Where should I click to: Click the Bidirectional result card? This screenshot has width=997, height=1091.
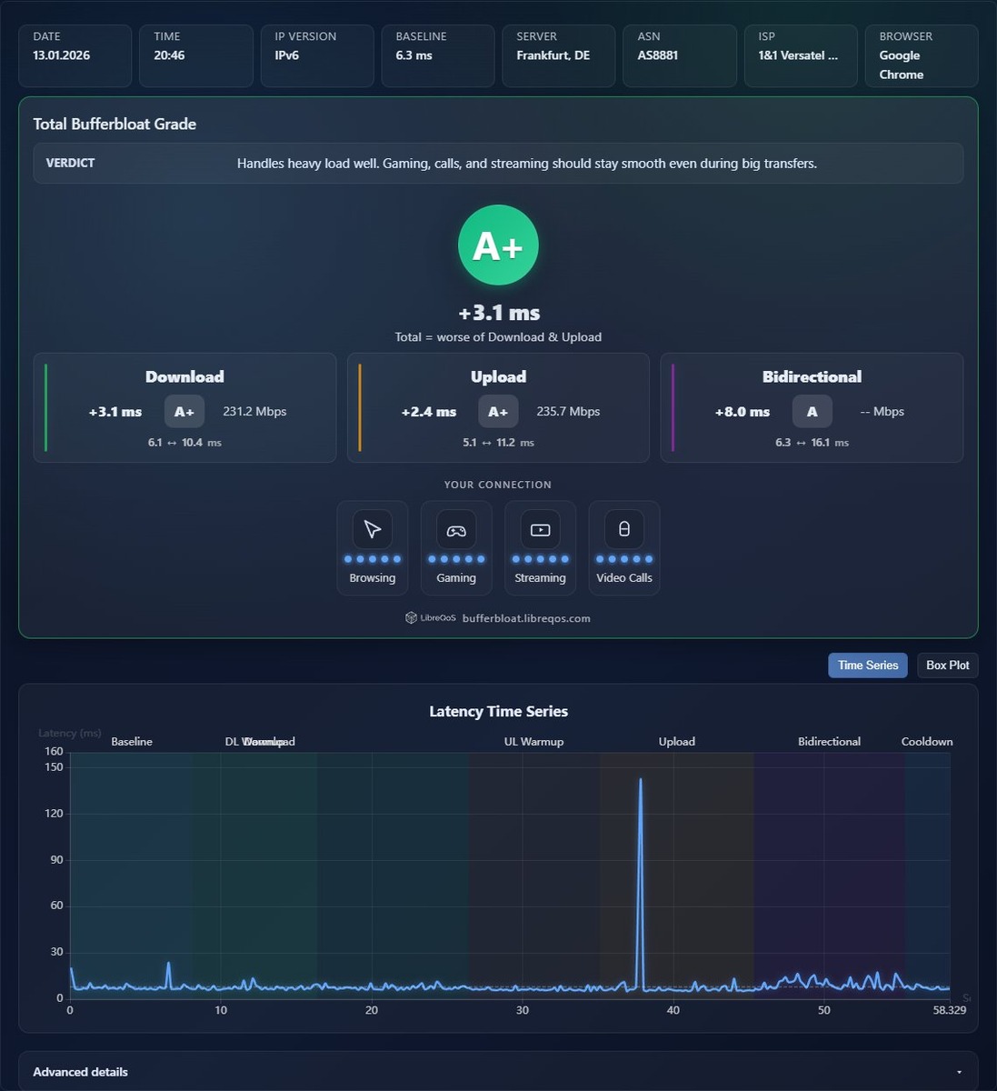click(x=812, y=408)
